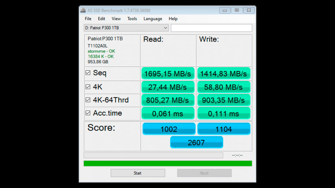Screen dimensions: 335x188
Task: Minimize the AS SSD Benchmark window
Action: [225, 10]
